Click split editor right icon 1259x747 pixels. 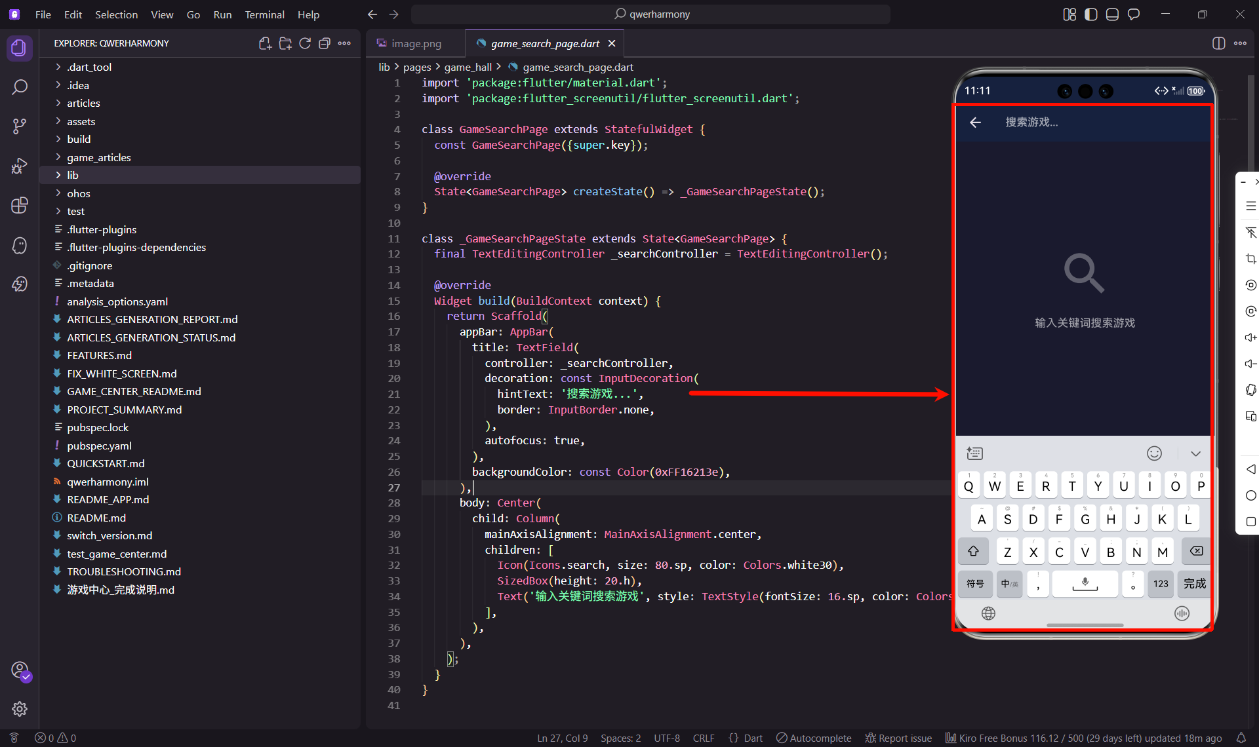1218,43
